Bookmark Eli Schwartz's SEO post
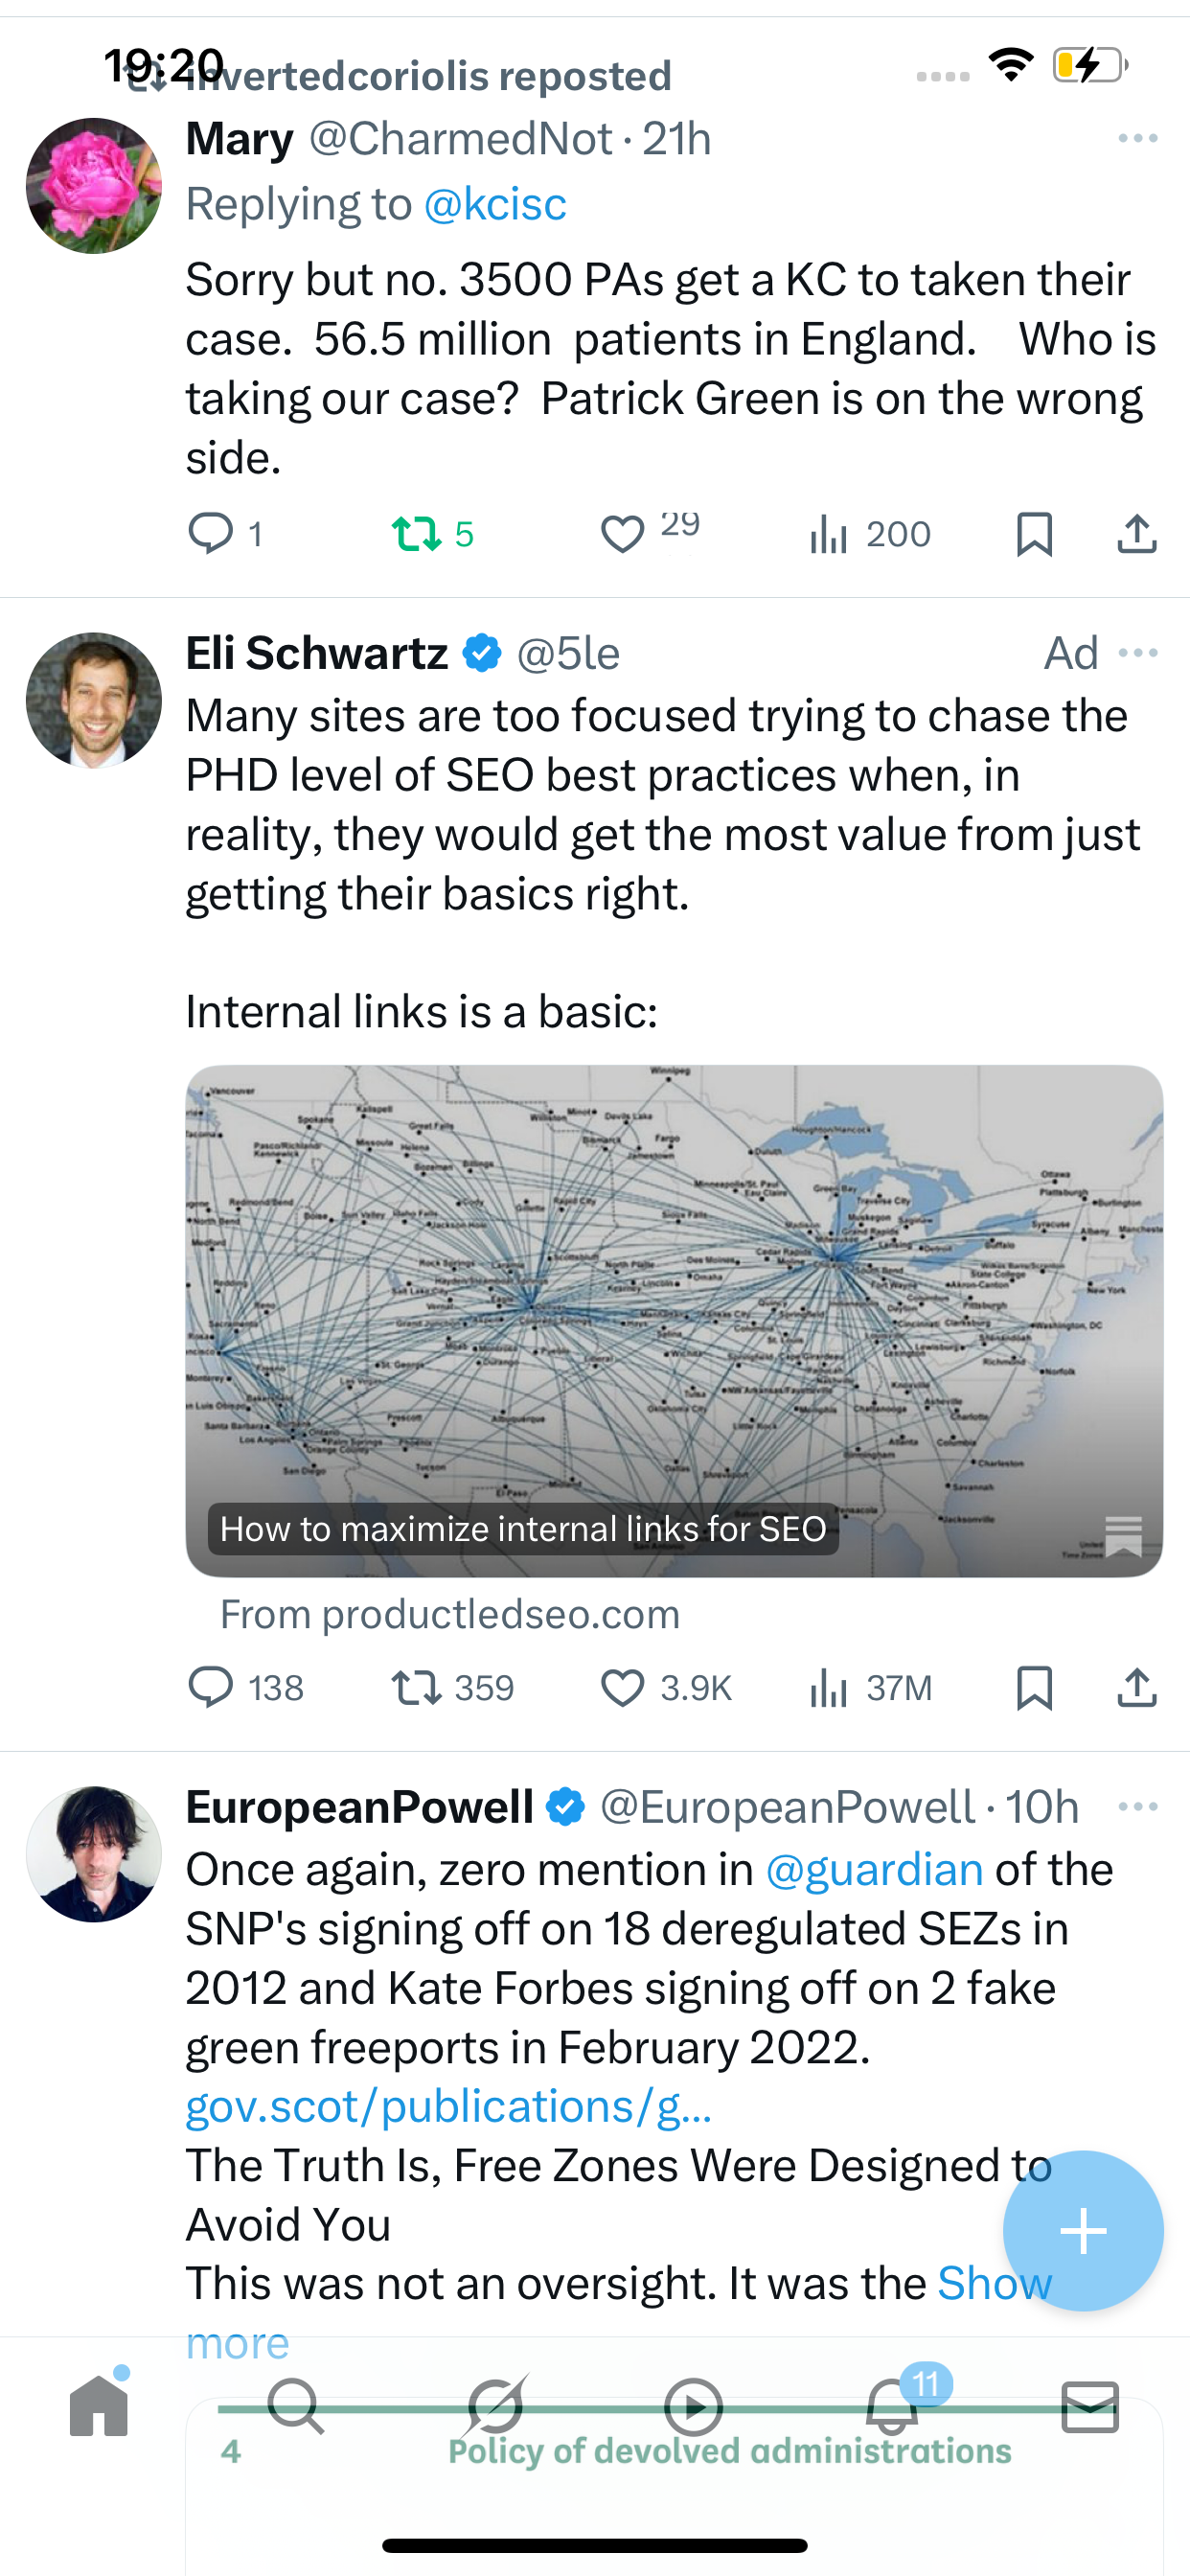 pyautogui.click(x=1034, y=1688)
